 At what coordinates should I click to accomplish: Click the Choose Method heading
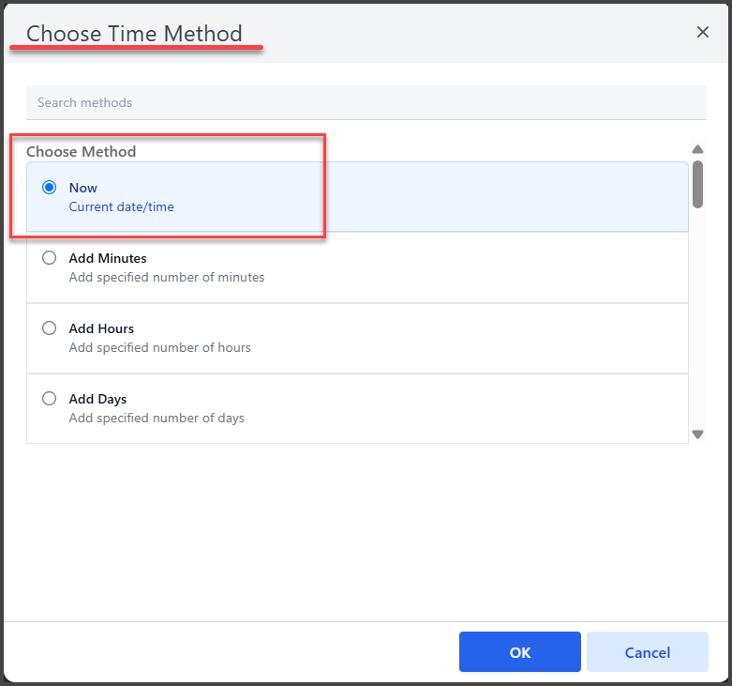point(82,151)
